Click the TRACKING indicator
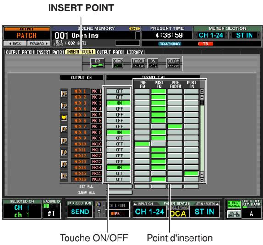 click(x=170, y=44)
